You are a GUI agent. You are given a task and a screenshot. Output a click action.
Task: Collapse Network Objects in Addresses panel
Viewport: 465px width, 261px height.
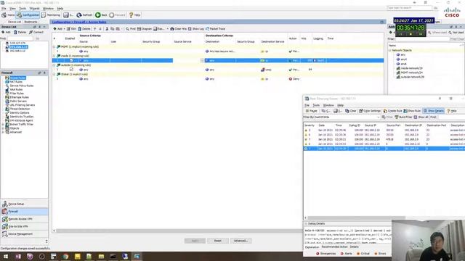[389, 50]
